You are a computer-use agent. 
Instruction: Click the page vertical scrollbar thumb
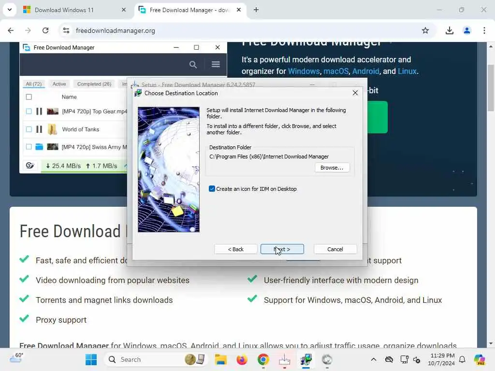tap(491, 88)
